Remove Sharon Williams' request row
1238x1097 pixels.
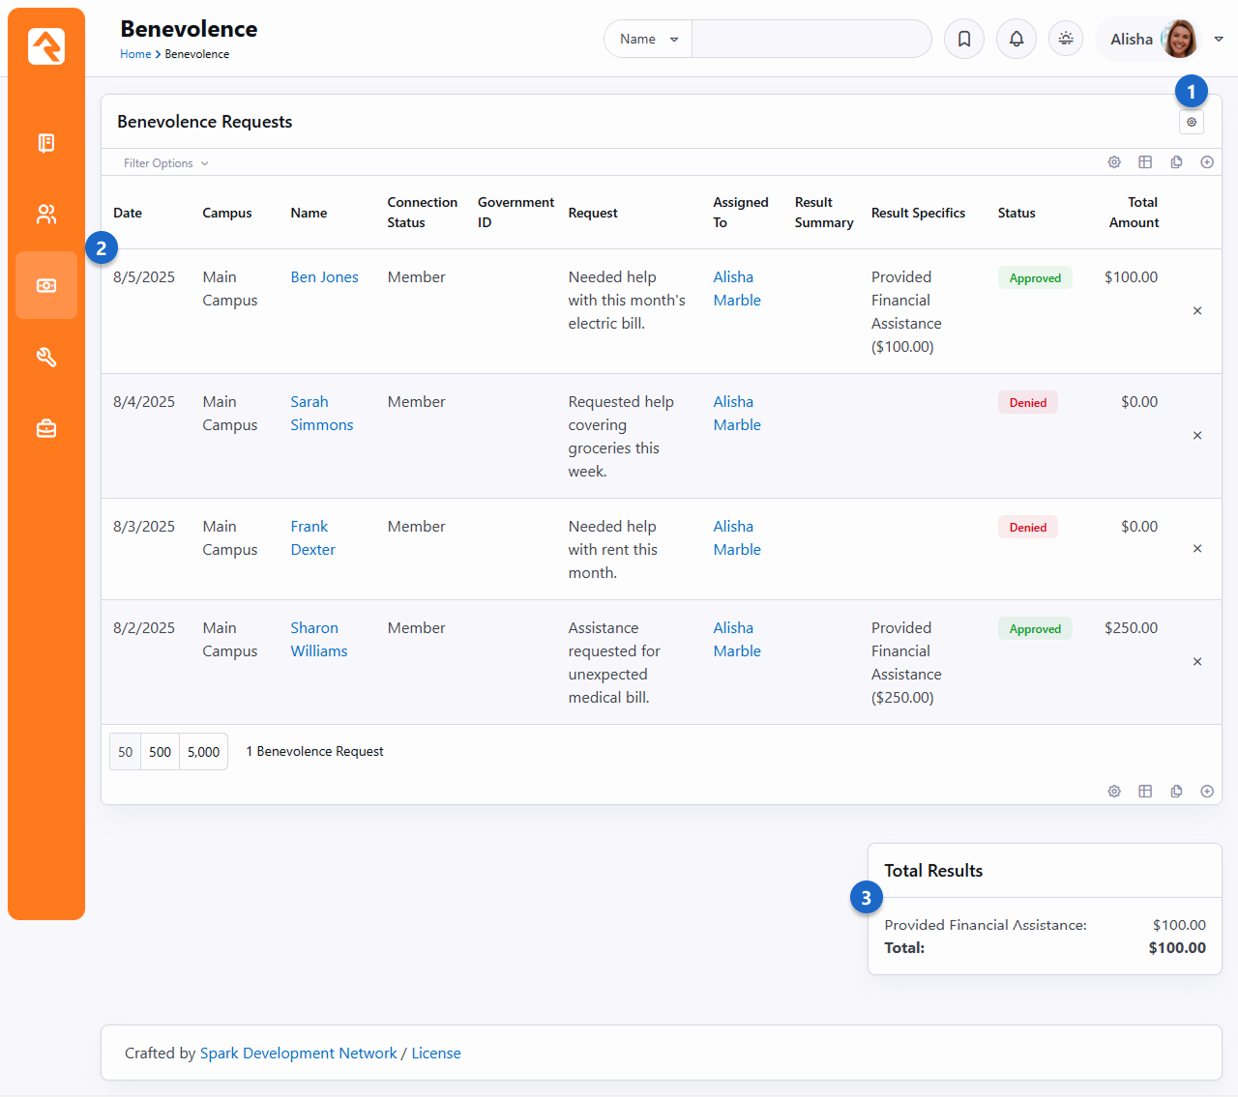tap(1197, 662)
